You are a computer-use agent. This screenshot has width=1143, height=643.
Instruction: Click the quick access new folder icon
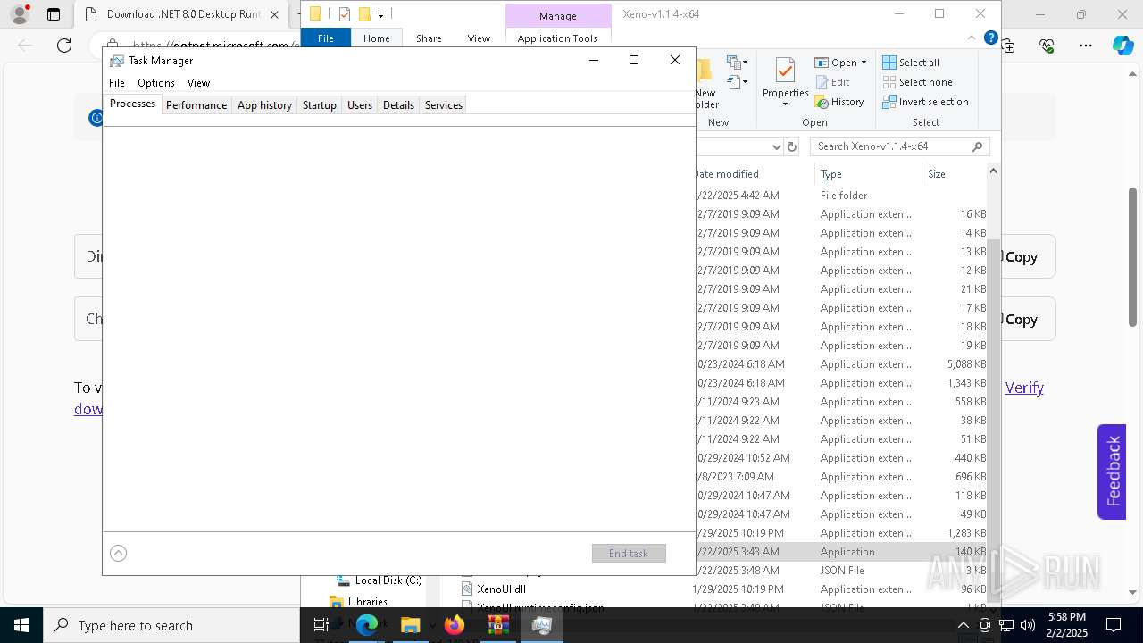click(364, 14)
